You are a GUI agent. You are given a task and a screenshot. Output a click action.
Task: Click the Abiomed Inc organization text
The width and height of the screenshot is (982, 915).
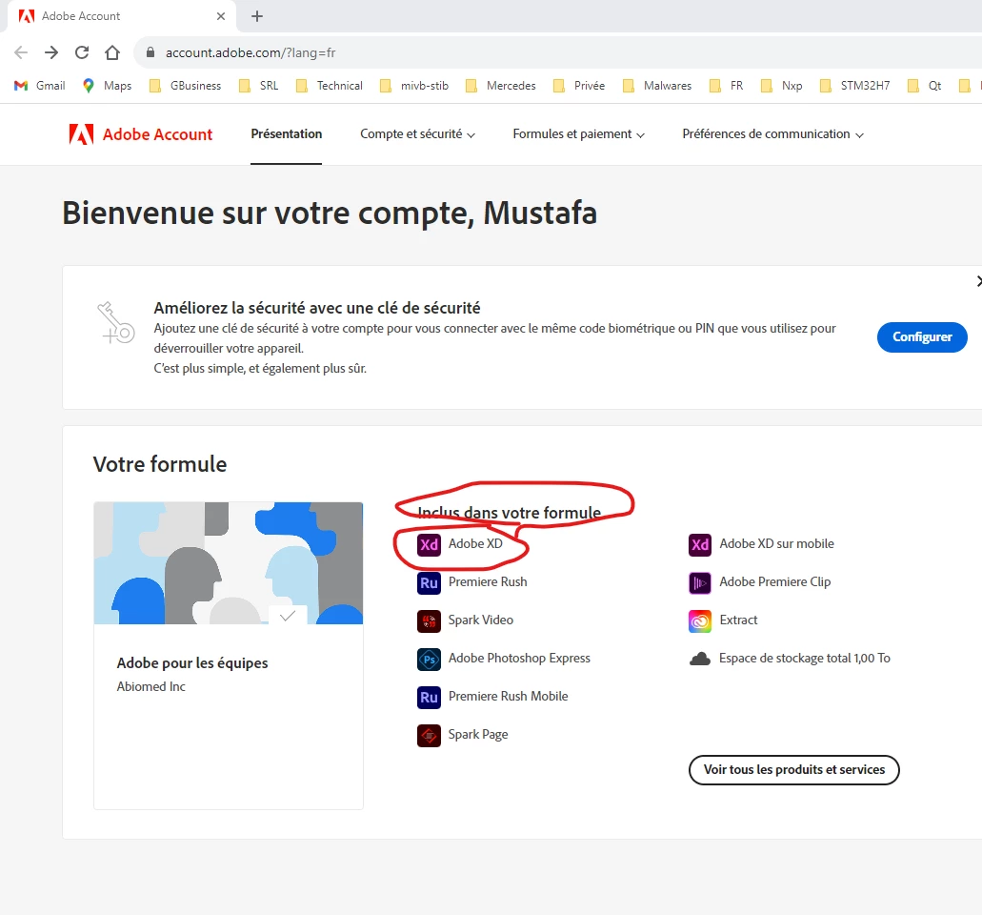coord(150,687)
